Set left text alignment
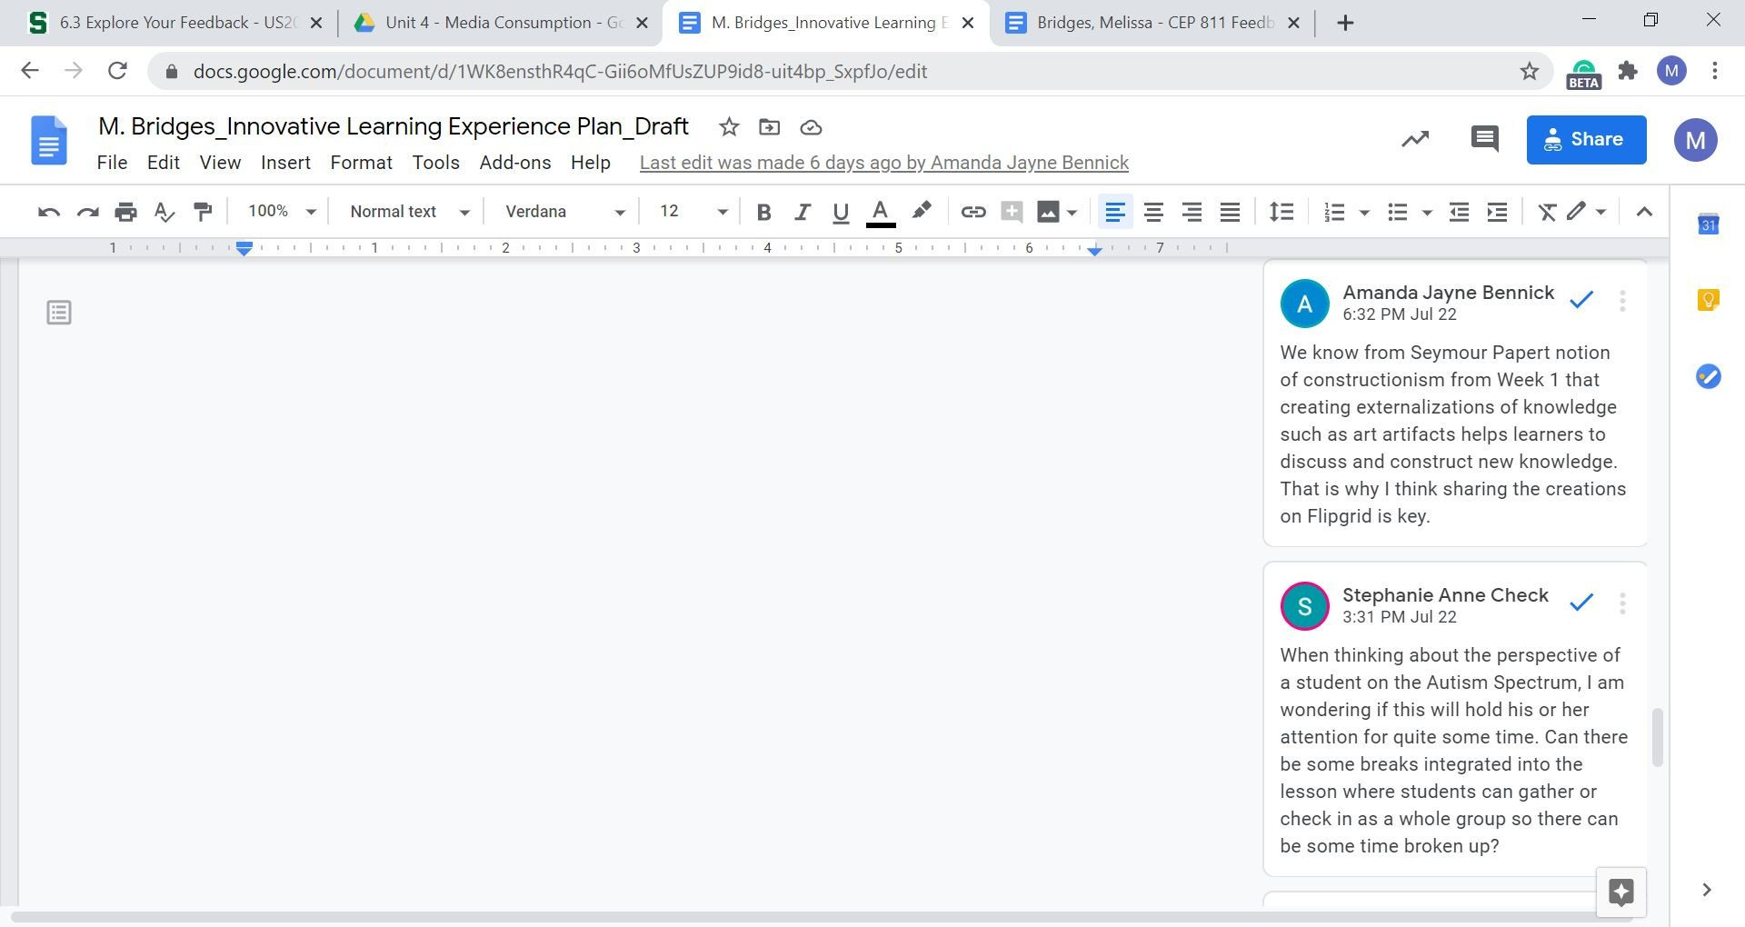Image resolution: width=1745 pixels, height=927 pixels. click(x=1114, y=212)
